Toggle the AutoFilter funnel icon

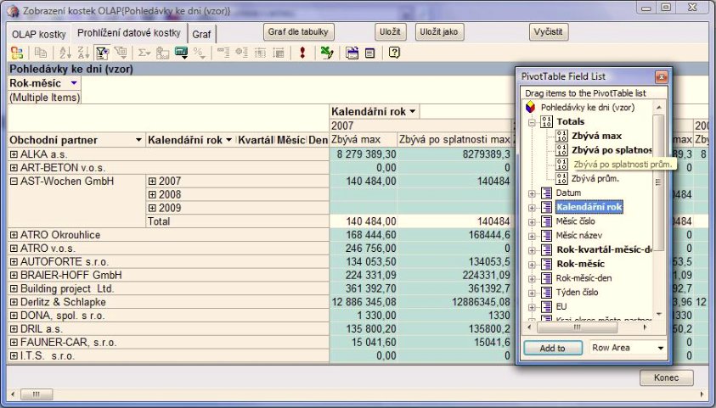[102, 53]
